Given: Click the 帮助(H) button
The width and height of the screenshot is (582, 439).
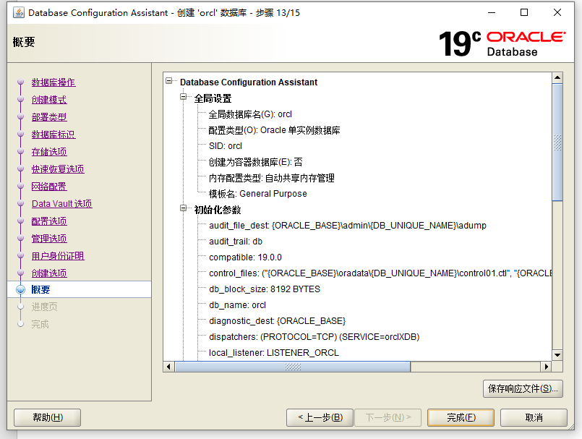Looking at the screenshot, I should coord(48,418).
